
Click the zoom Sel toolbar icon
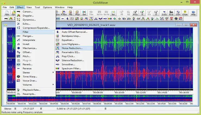tap(128, 13)
